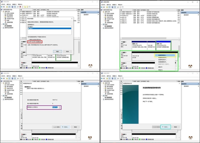Click 下一页(N) in the welcome wizard dialog
The height and width of the screenshot is (143, 200).
click(165, 127)
